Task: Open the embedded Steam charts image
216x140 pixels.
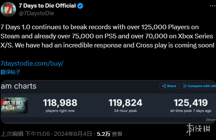Action: point(108,102)
